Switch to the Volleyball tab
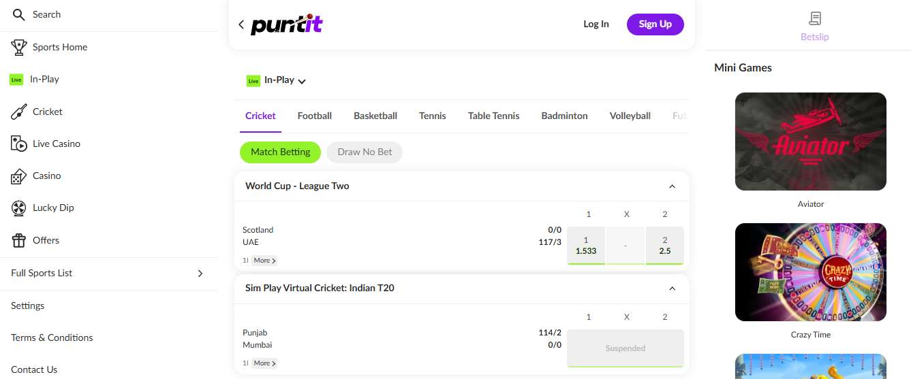Viewport: 911px width, 379px height. tap(630, 116)
